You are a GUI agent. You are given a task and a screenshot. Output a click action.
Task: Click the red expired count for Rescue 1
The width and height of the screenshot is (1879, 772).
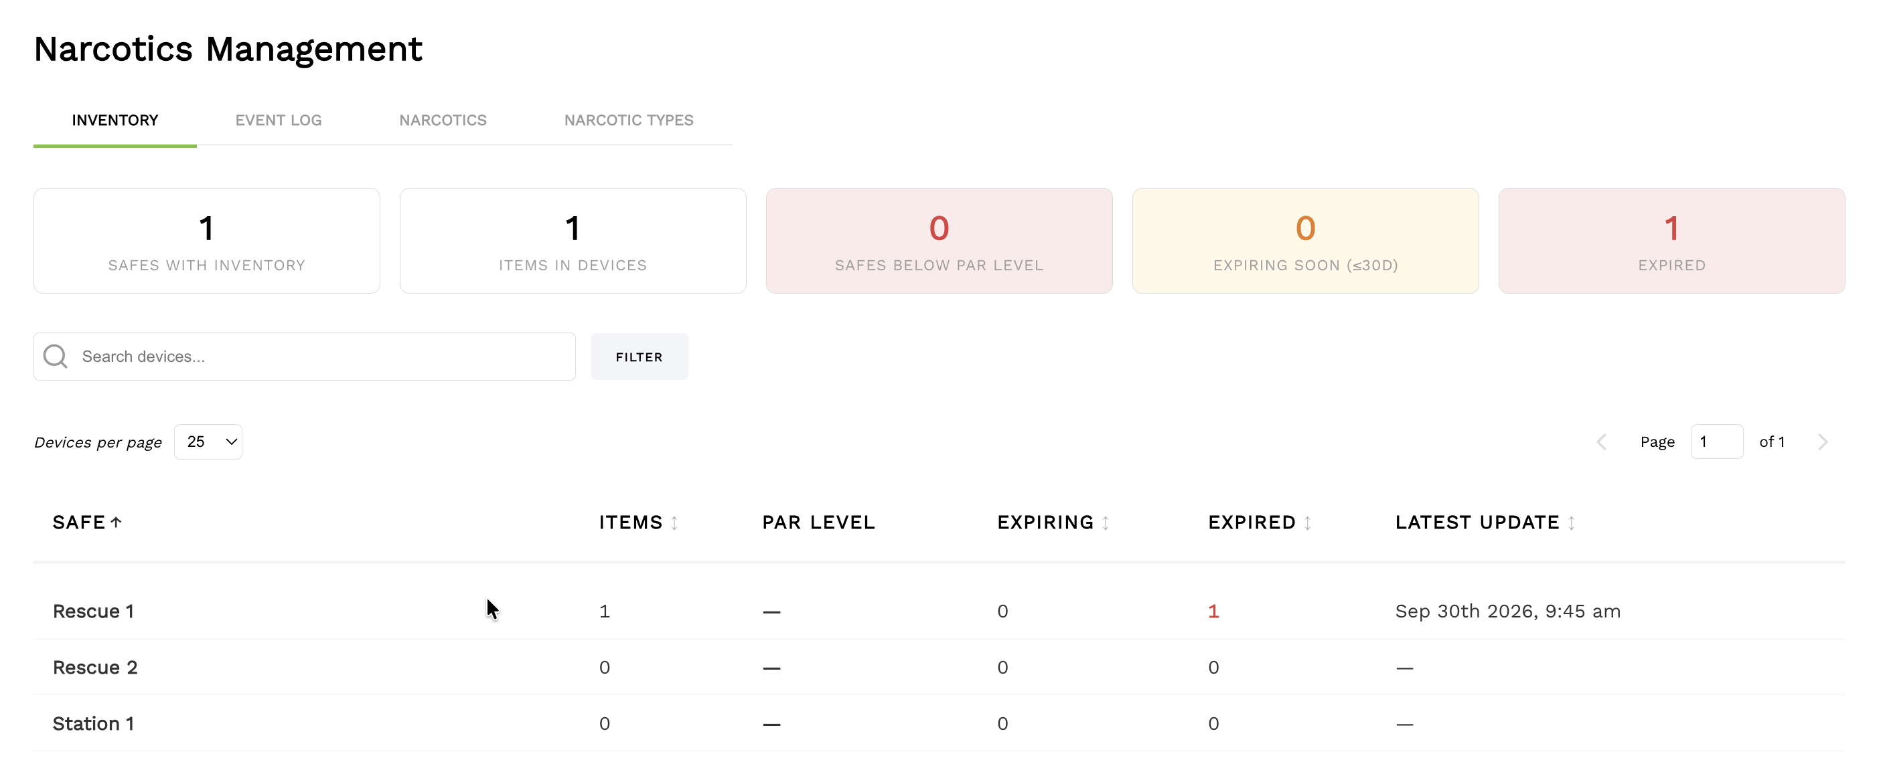coord(1214,611)
